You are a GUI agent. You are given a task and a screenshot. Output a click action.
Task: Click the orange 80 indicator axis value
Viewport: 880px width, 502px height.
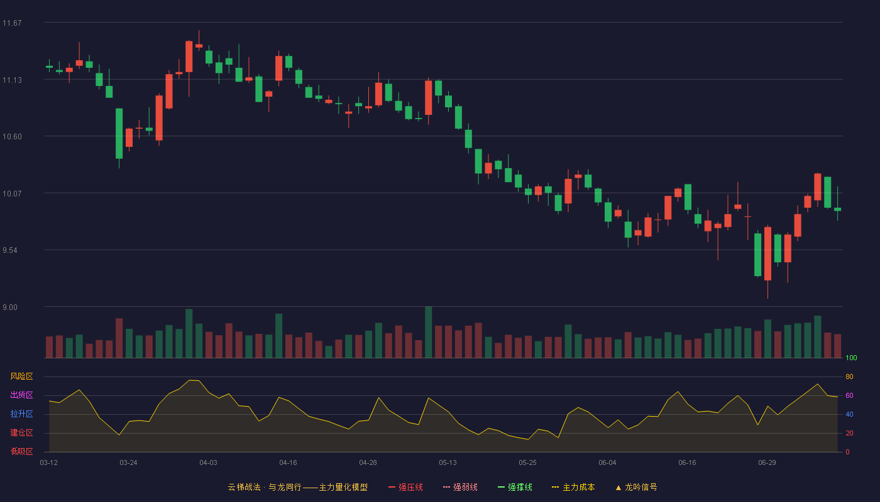pos(849,376)
